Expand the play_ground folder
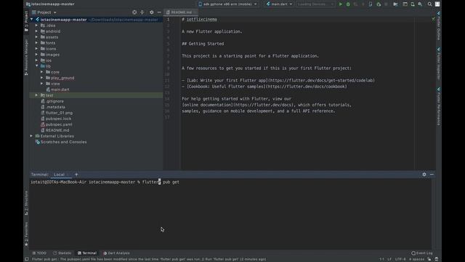The image size is (465, 262). [x=42, y=78]
